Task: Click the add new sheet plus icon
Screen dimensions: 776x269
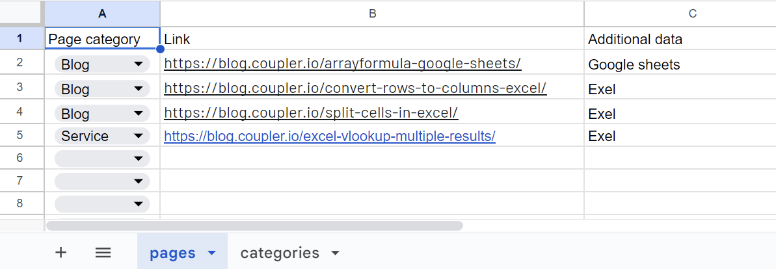Action: (x=60, y=253)
